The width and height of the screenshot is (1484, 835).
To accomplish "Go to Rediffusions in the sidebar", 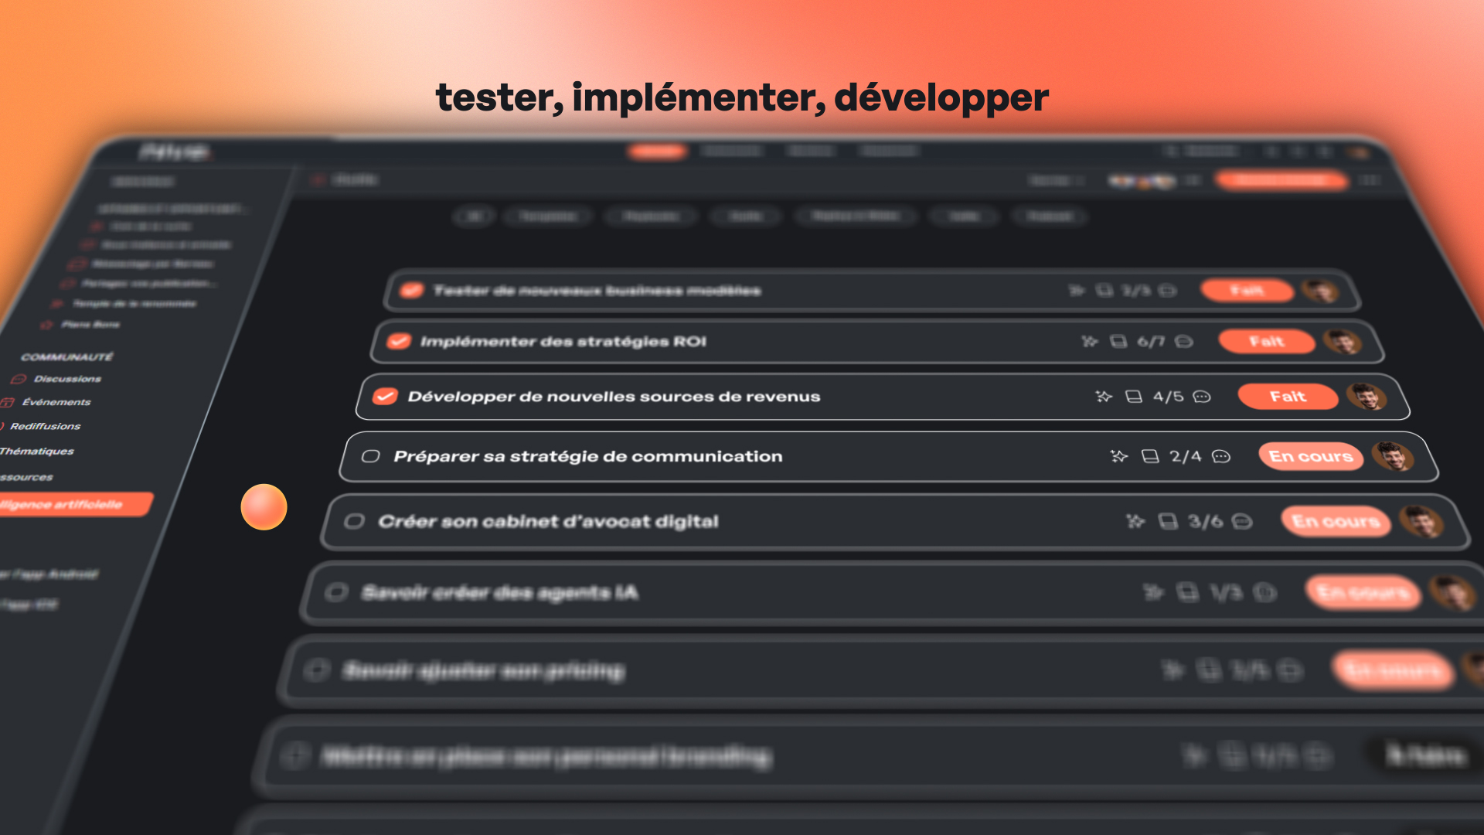I will pos(46,426).
